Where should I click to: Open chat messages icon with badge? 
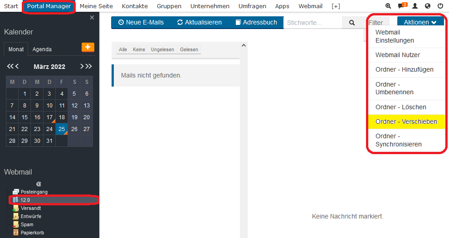(x=402, y=6)
